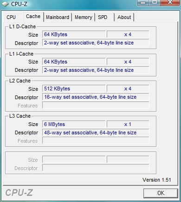Open the Mainboard tab
181x202 pixels.
point(58,17)
